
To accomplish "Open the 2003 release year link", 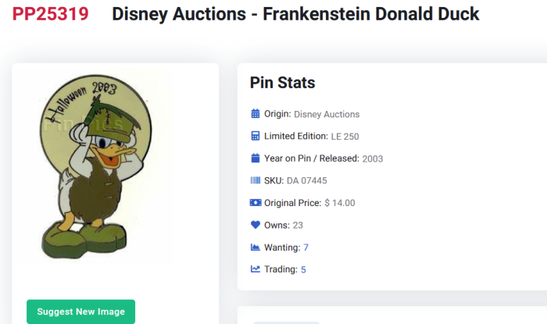I will [372, 158].
